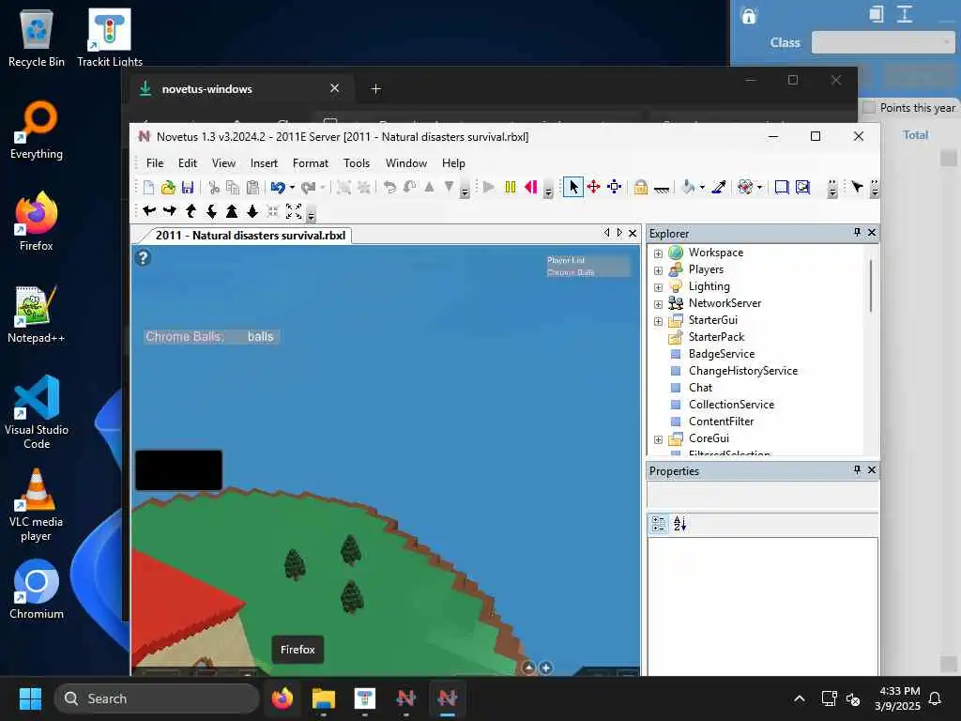Select BadgeService in Explorer tree
The width and height of the screenshot is (961, 721).
pyautogui.click(x=722, y=354)
